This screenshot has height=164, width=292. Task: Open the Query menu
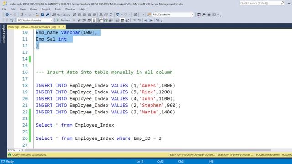[x=33, y=9]
